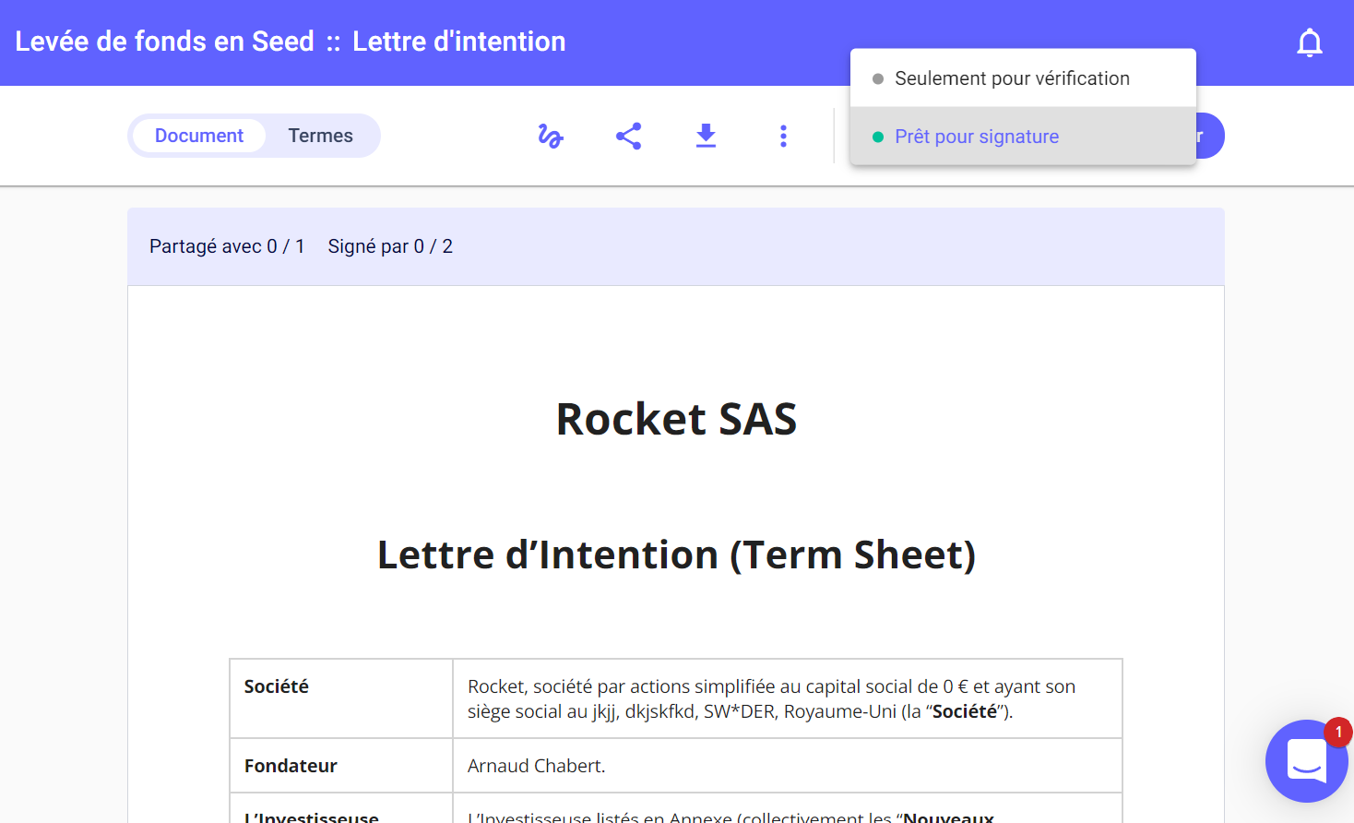
Task: Click the "Arnaud Chabert" founder cell
Action: 536,766
